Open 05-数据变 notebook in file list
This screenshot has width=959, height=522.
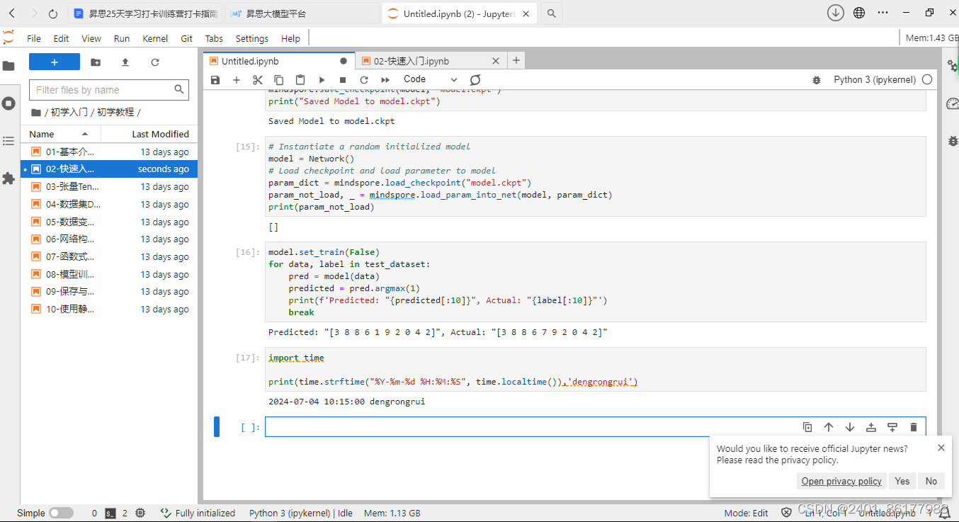[x=110, y=222]
